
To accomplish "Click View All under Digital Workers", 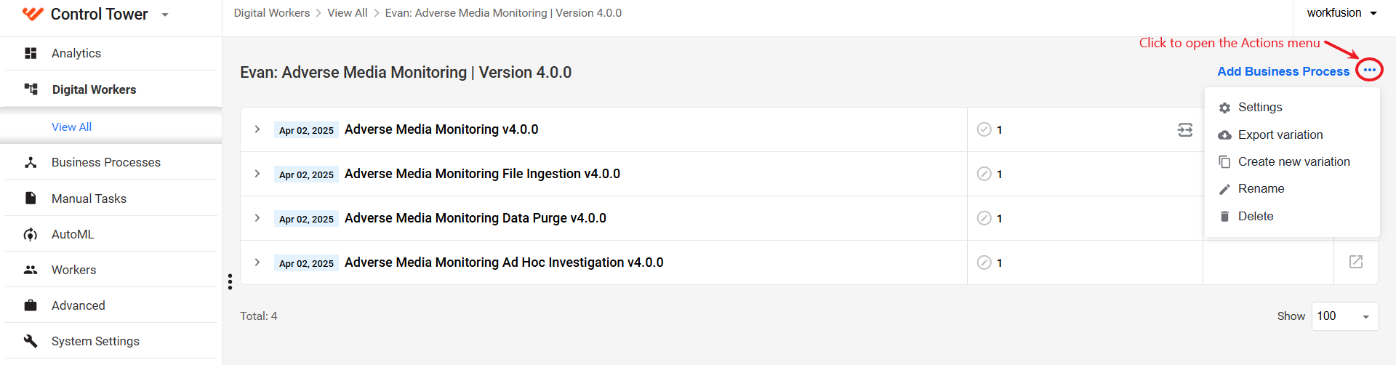I will pyautogui.click(x=71, y=127).
